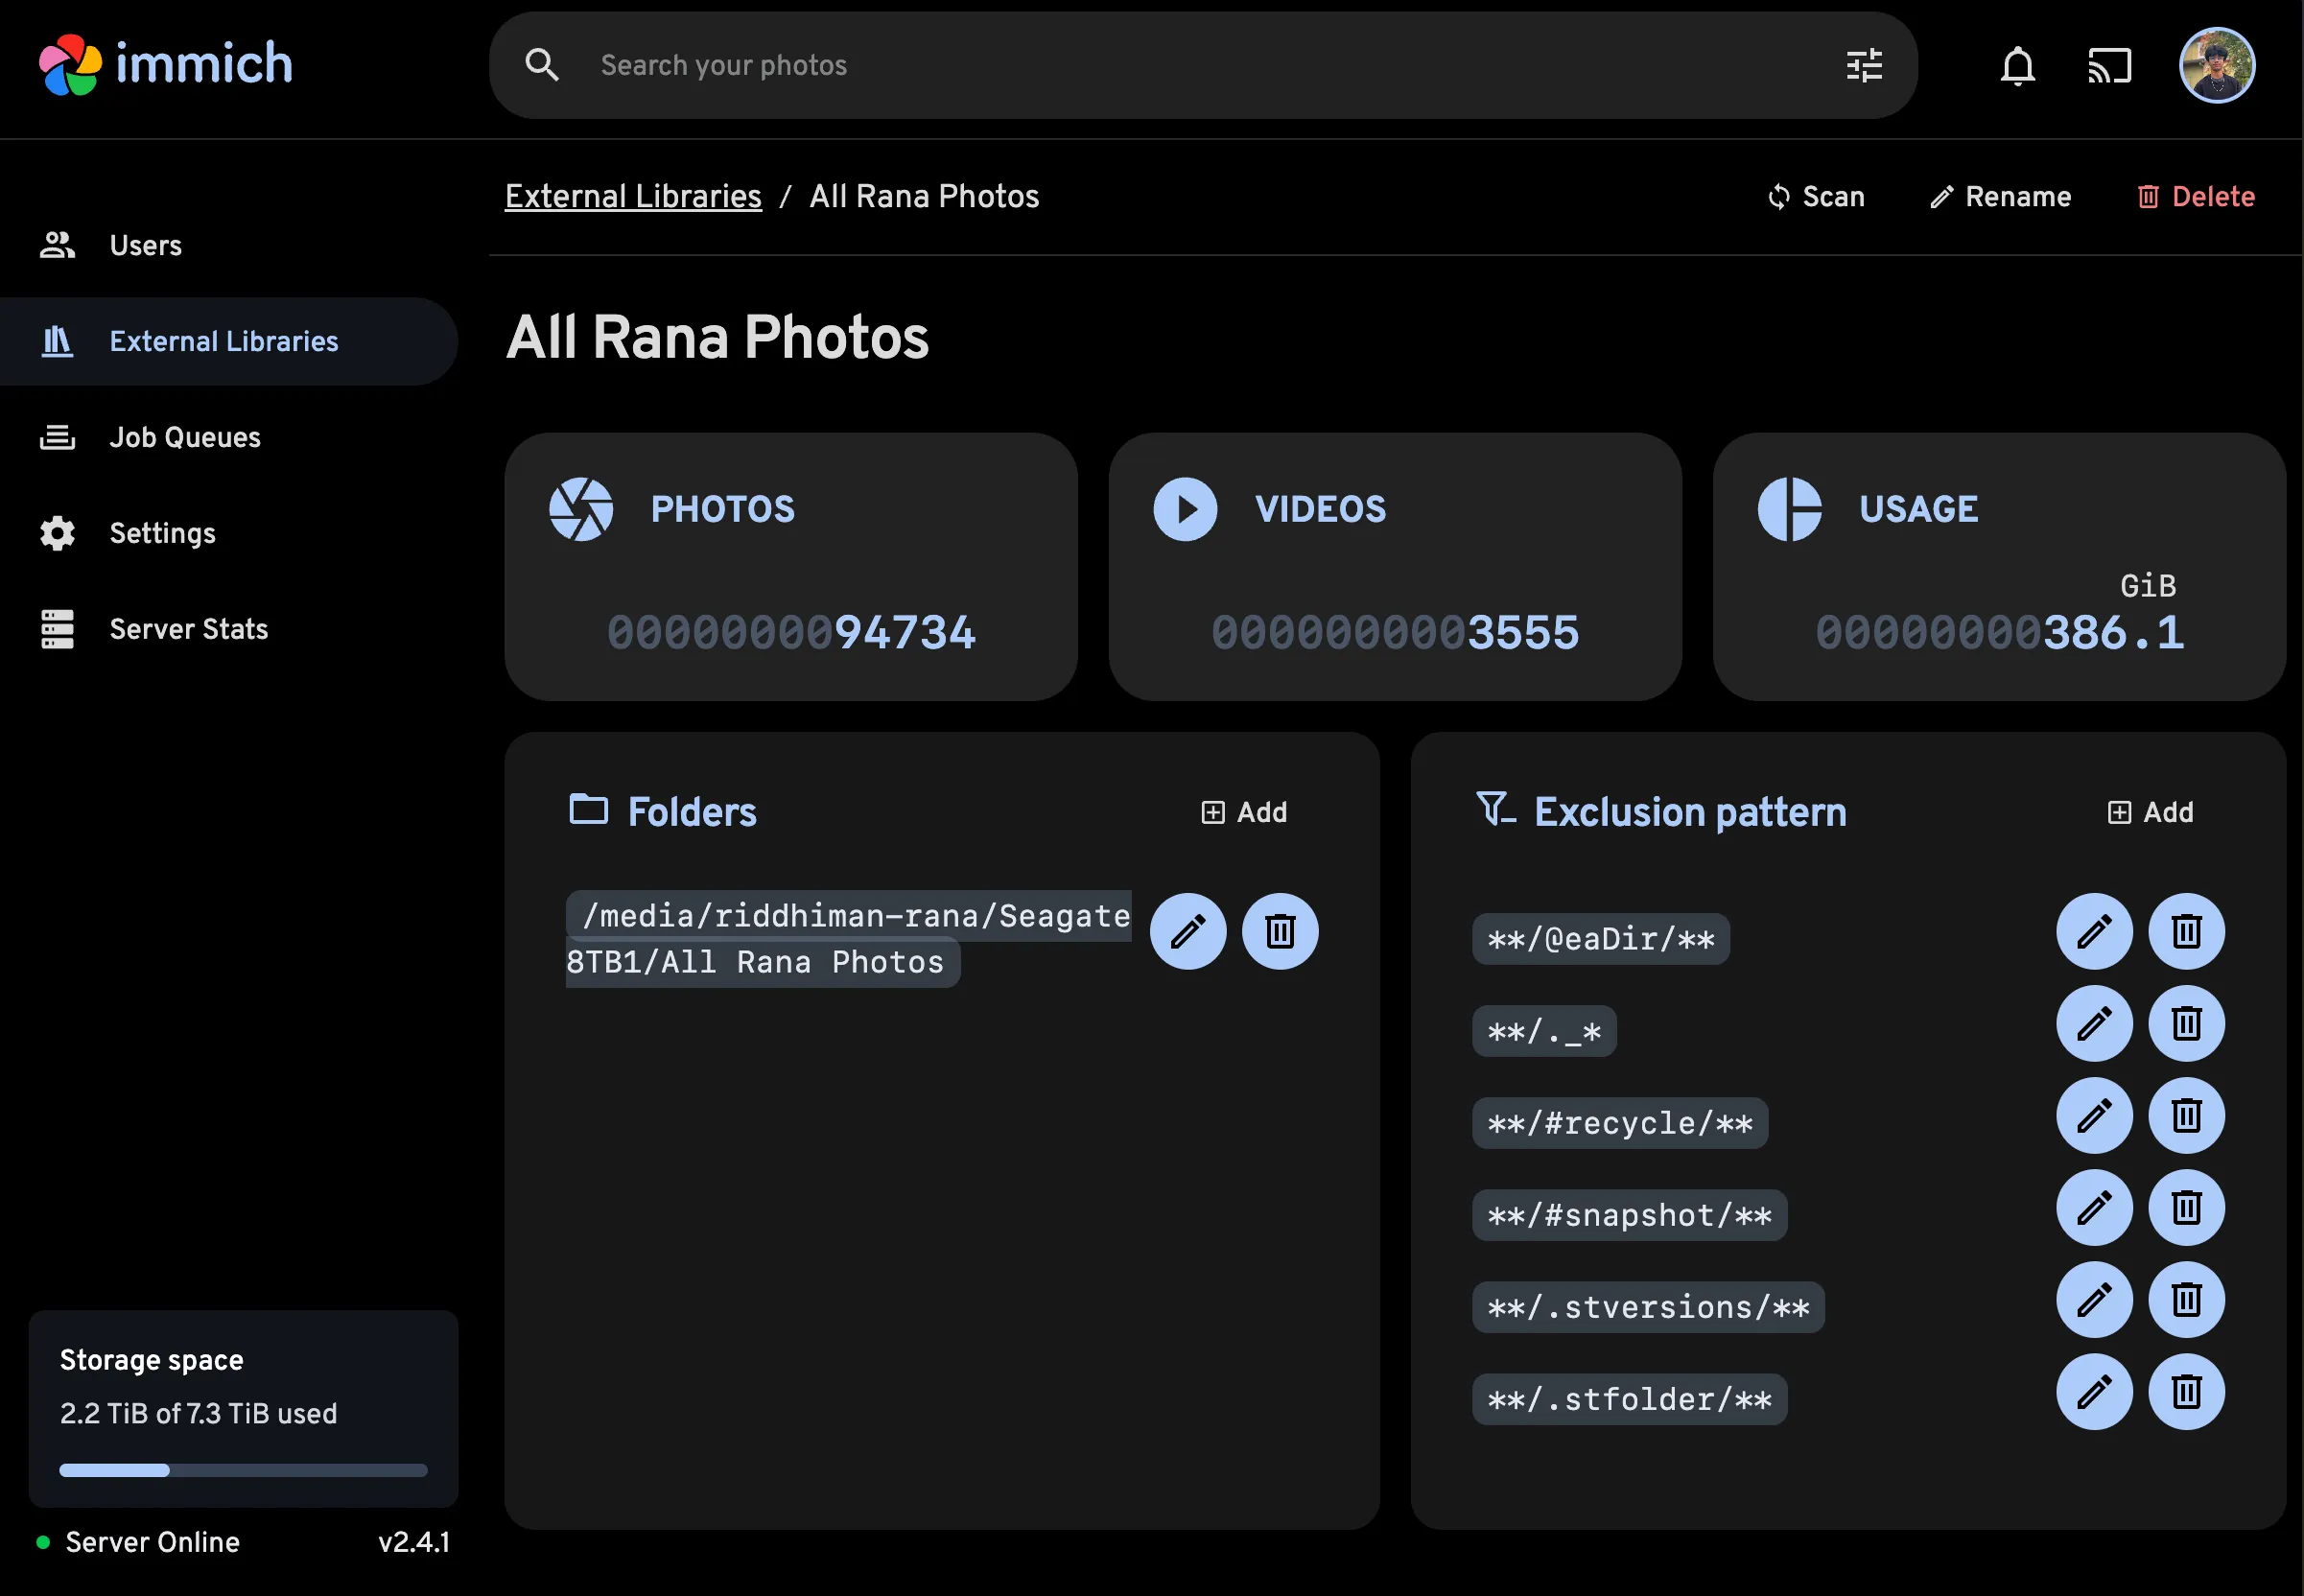Image resolution: width=2304 pixels, height=1596 pixels.
Task: Open Server Stats page
Action: 229,629
